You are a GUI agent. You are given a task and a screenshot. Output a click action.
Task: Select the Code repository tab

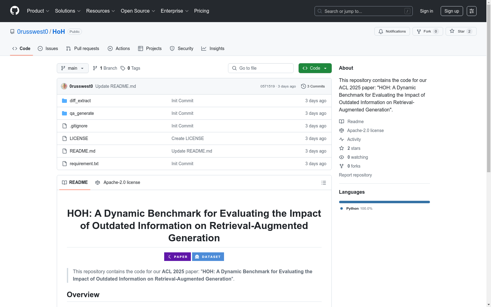coord(21,49)
